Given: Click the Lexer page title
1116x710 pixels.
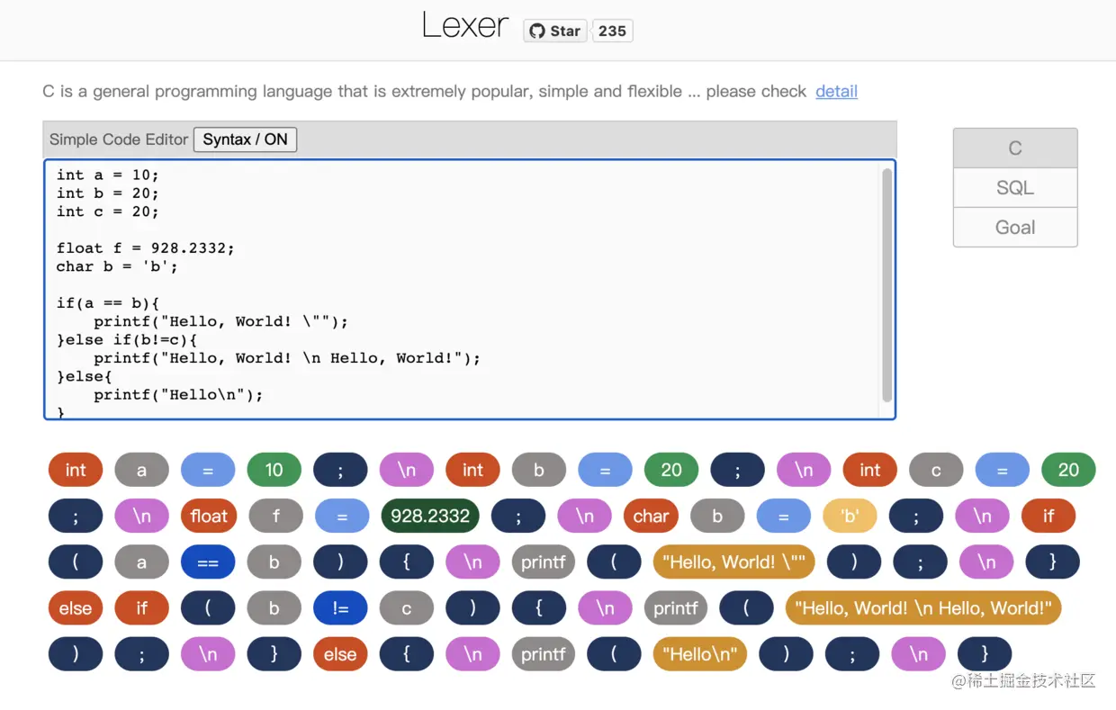Looking at the screenshot, I should point(465,26).
